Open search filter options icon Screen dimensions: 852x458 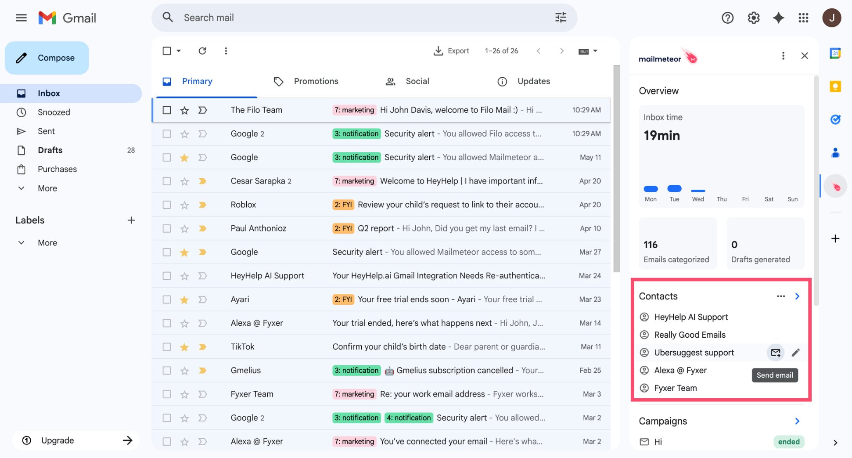pos(561,18)
